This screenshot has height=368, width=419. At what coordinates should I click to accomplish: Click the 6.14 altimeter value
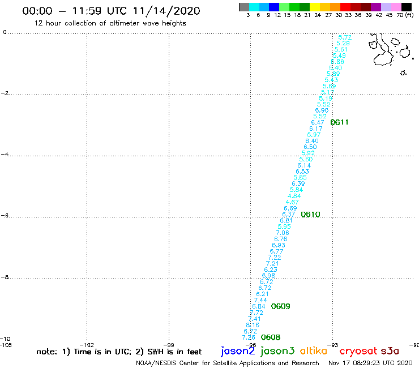point(304,165)
